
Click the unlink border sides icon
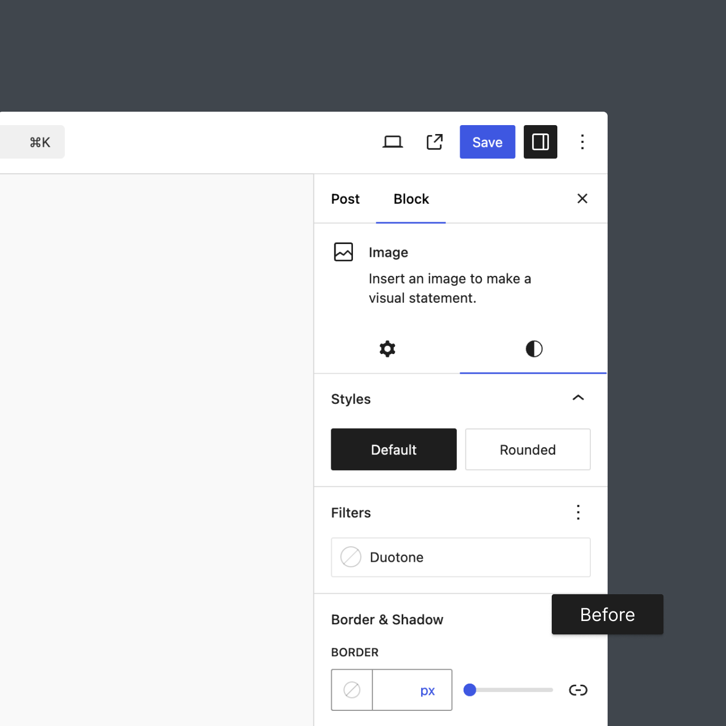tap(578, 690)
